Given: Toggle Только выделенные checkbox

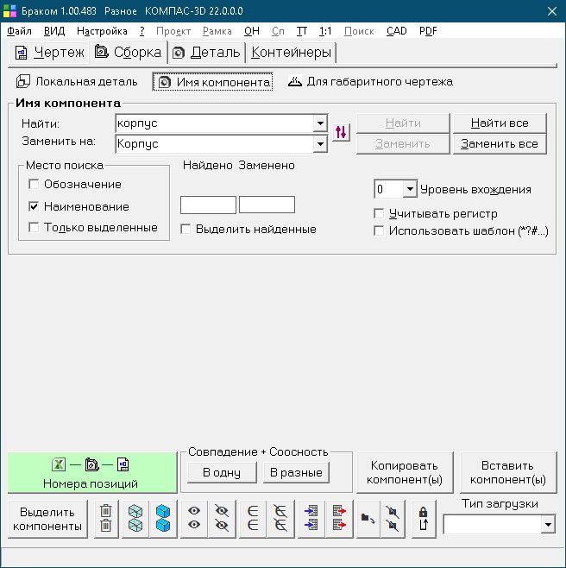Looking at the screenshot, I should [x=34, y=228].
